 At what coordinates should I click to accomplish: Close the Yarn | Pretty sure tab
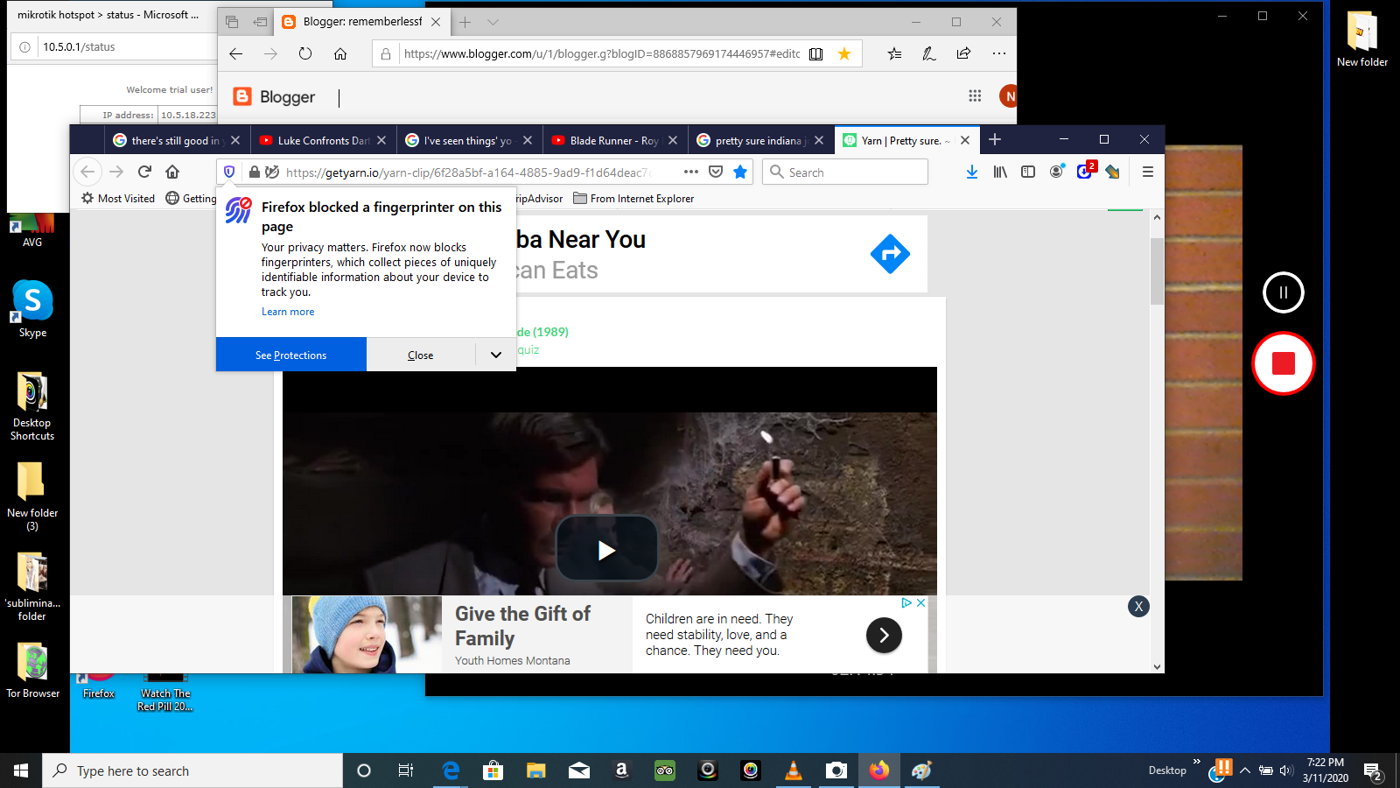(965, 140)
